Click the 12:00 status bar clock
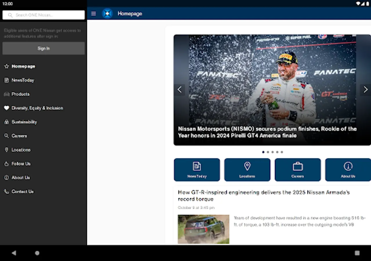Image resolution: width=371 pixels, height=261 pixels. click(8, 4)
